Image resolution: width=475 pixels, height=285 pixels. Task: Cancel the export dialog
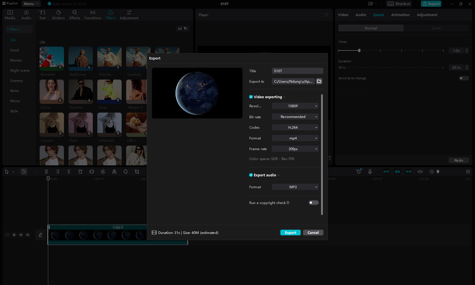[x=313, y=232]
